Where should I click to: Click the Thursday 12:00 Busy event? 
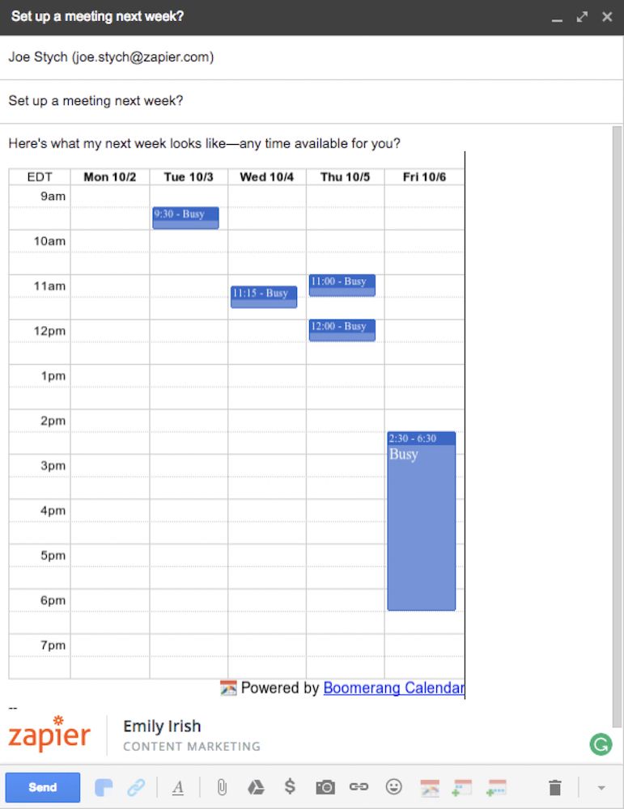pyautogui.click(x=342, y=330)
